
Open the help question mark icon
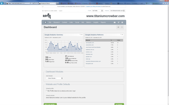[x=122, y=27]
